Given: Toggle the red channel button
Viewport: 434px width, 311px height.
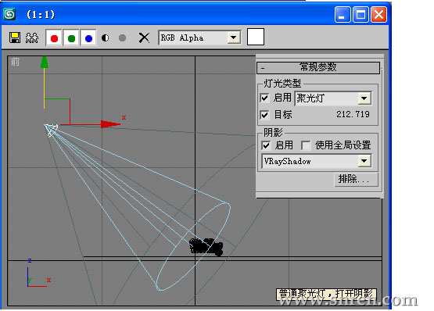Looking at the screenshot, I should [54, 38].
